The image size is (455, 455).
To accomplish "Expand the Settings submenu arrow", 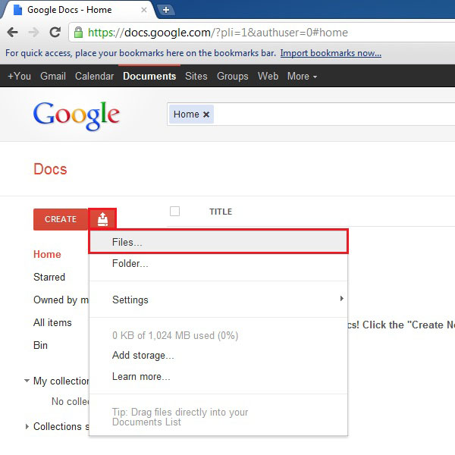I will (342, 298).
